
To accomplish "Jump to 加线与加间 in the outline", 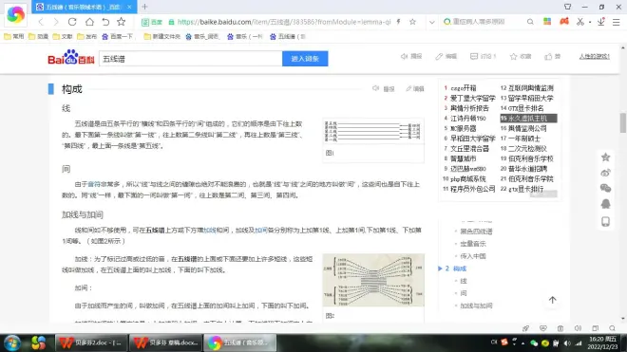I will tap(476, 306).
